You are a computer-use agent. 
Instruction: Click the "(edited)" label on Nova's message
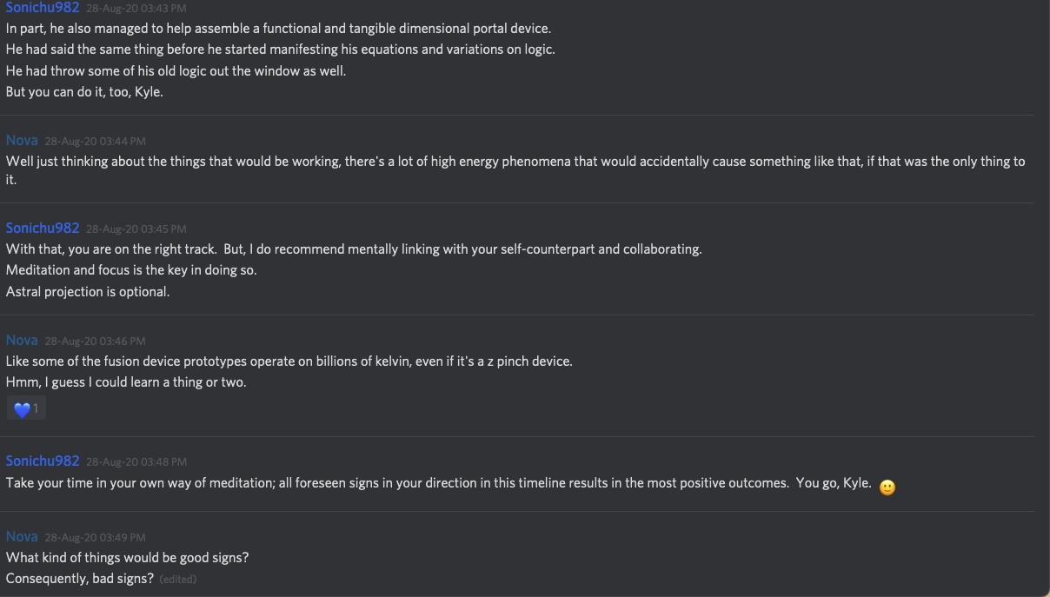click(x=178, y=580)
